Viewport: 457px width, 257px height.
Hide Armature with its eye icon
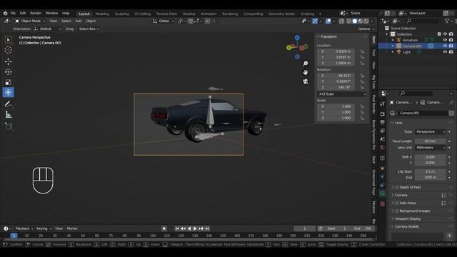445,40
